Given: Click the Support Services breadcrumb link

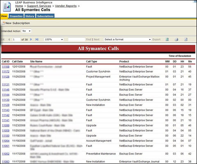Looking at the screenshot, I should 39,6.
